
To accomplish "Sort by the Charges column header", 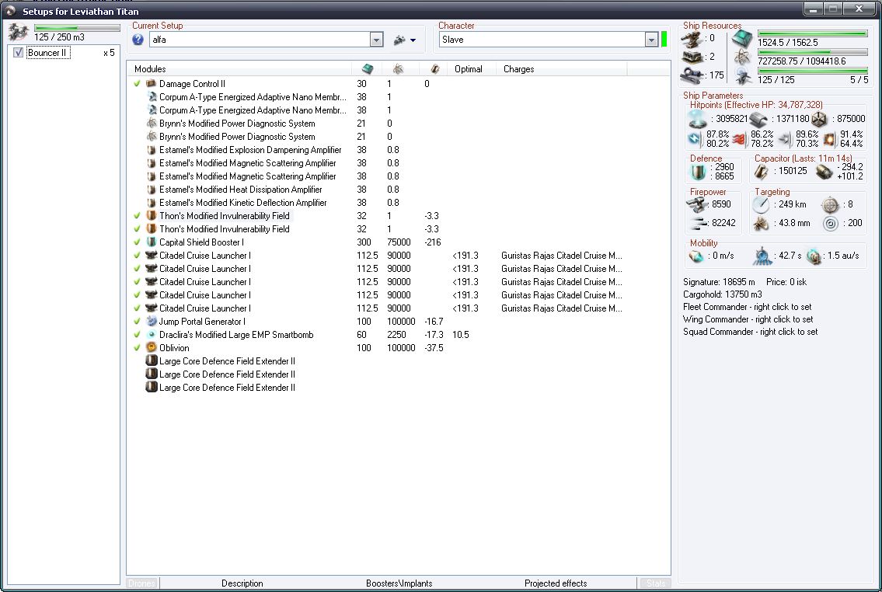I will pyautogui.click(x=561, y=68).
